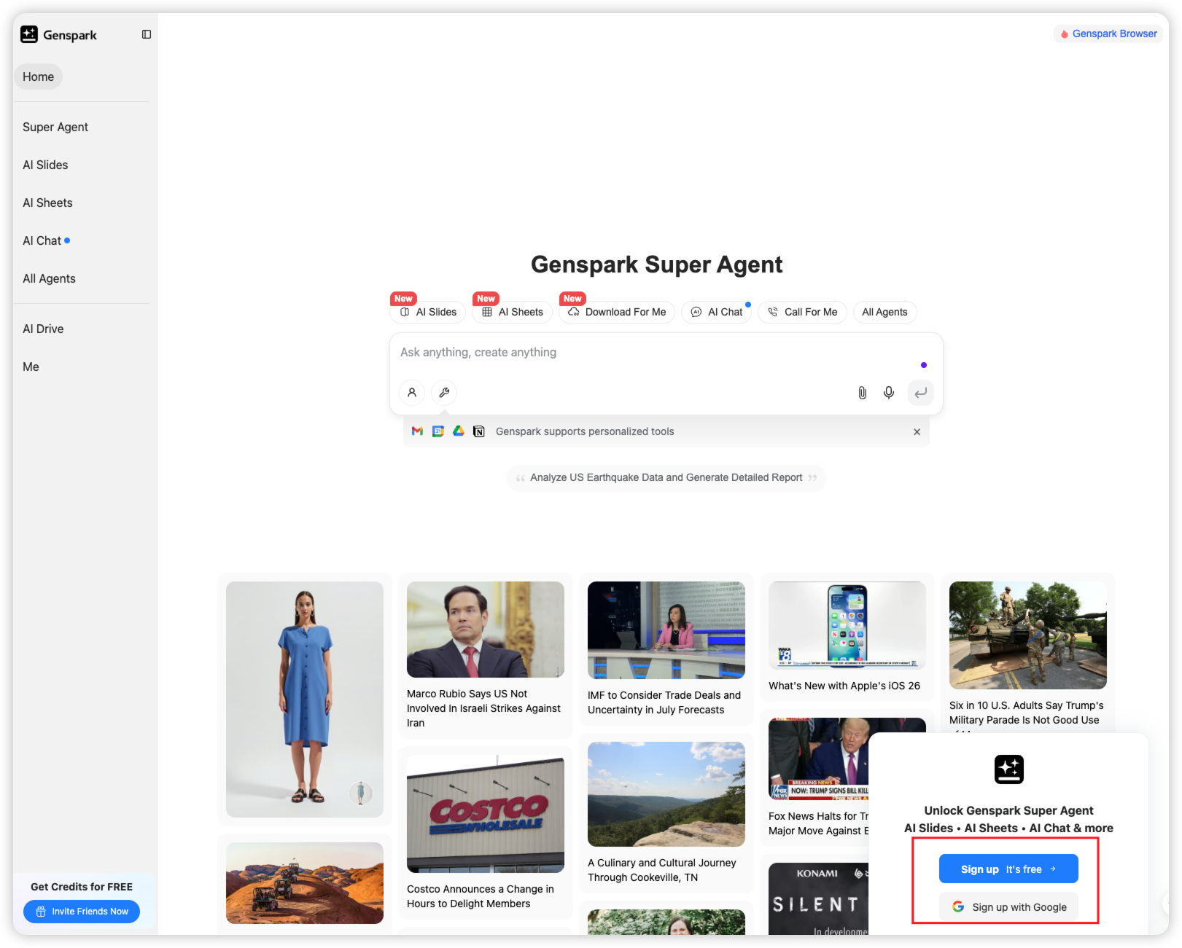Click the small avatar badge on dress image
This screenshot has width=1182, height=948.
(360, 793)
